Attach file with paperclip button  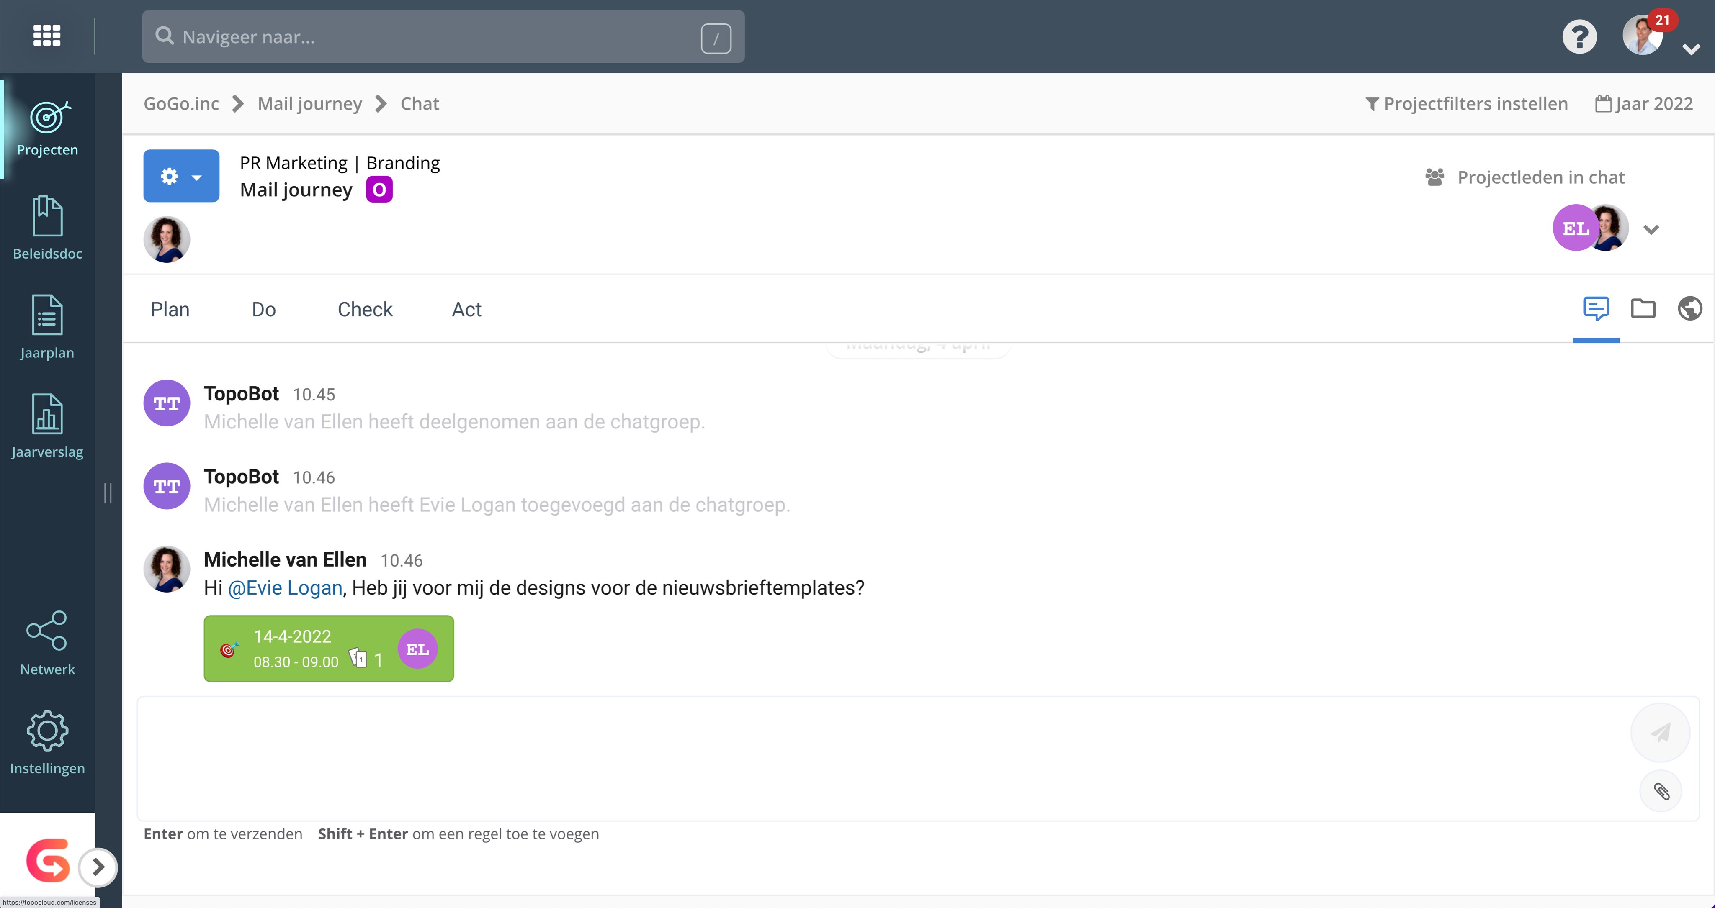pyautogui.click(x=1661, y=792)
